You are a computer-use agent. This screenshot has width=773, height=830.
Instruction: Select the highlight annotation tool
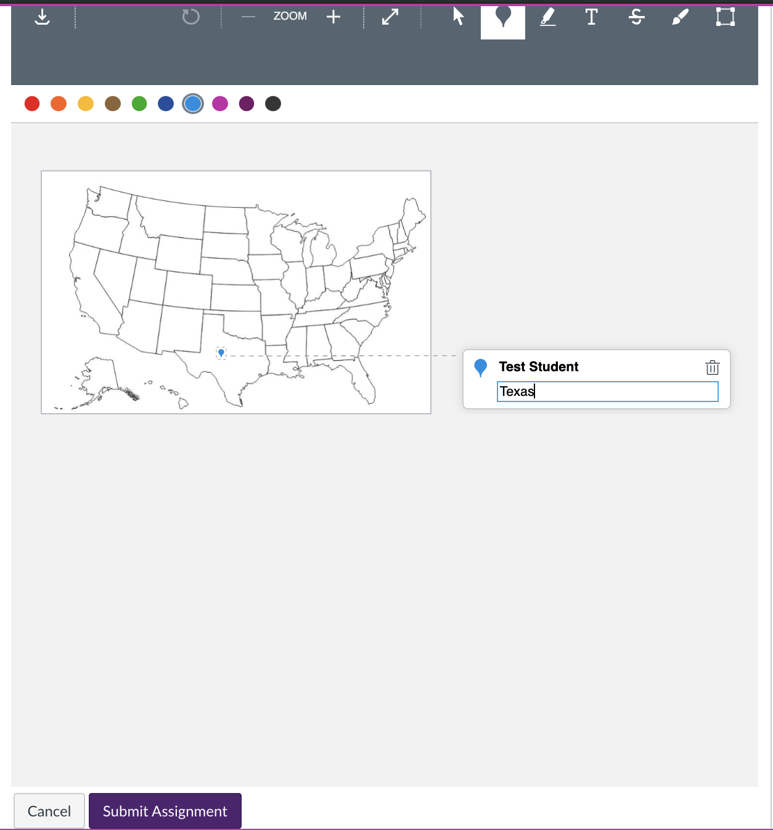547,17
